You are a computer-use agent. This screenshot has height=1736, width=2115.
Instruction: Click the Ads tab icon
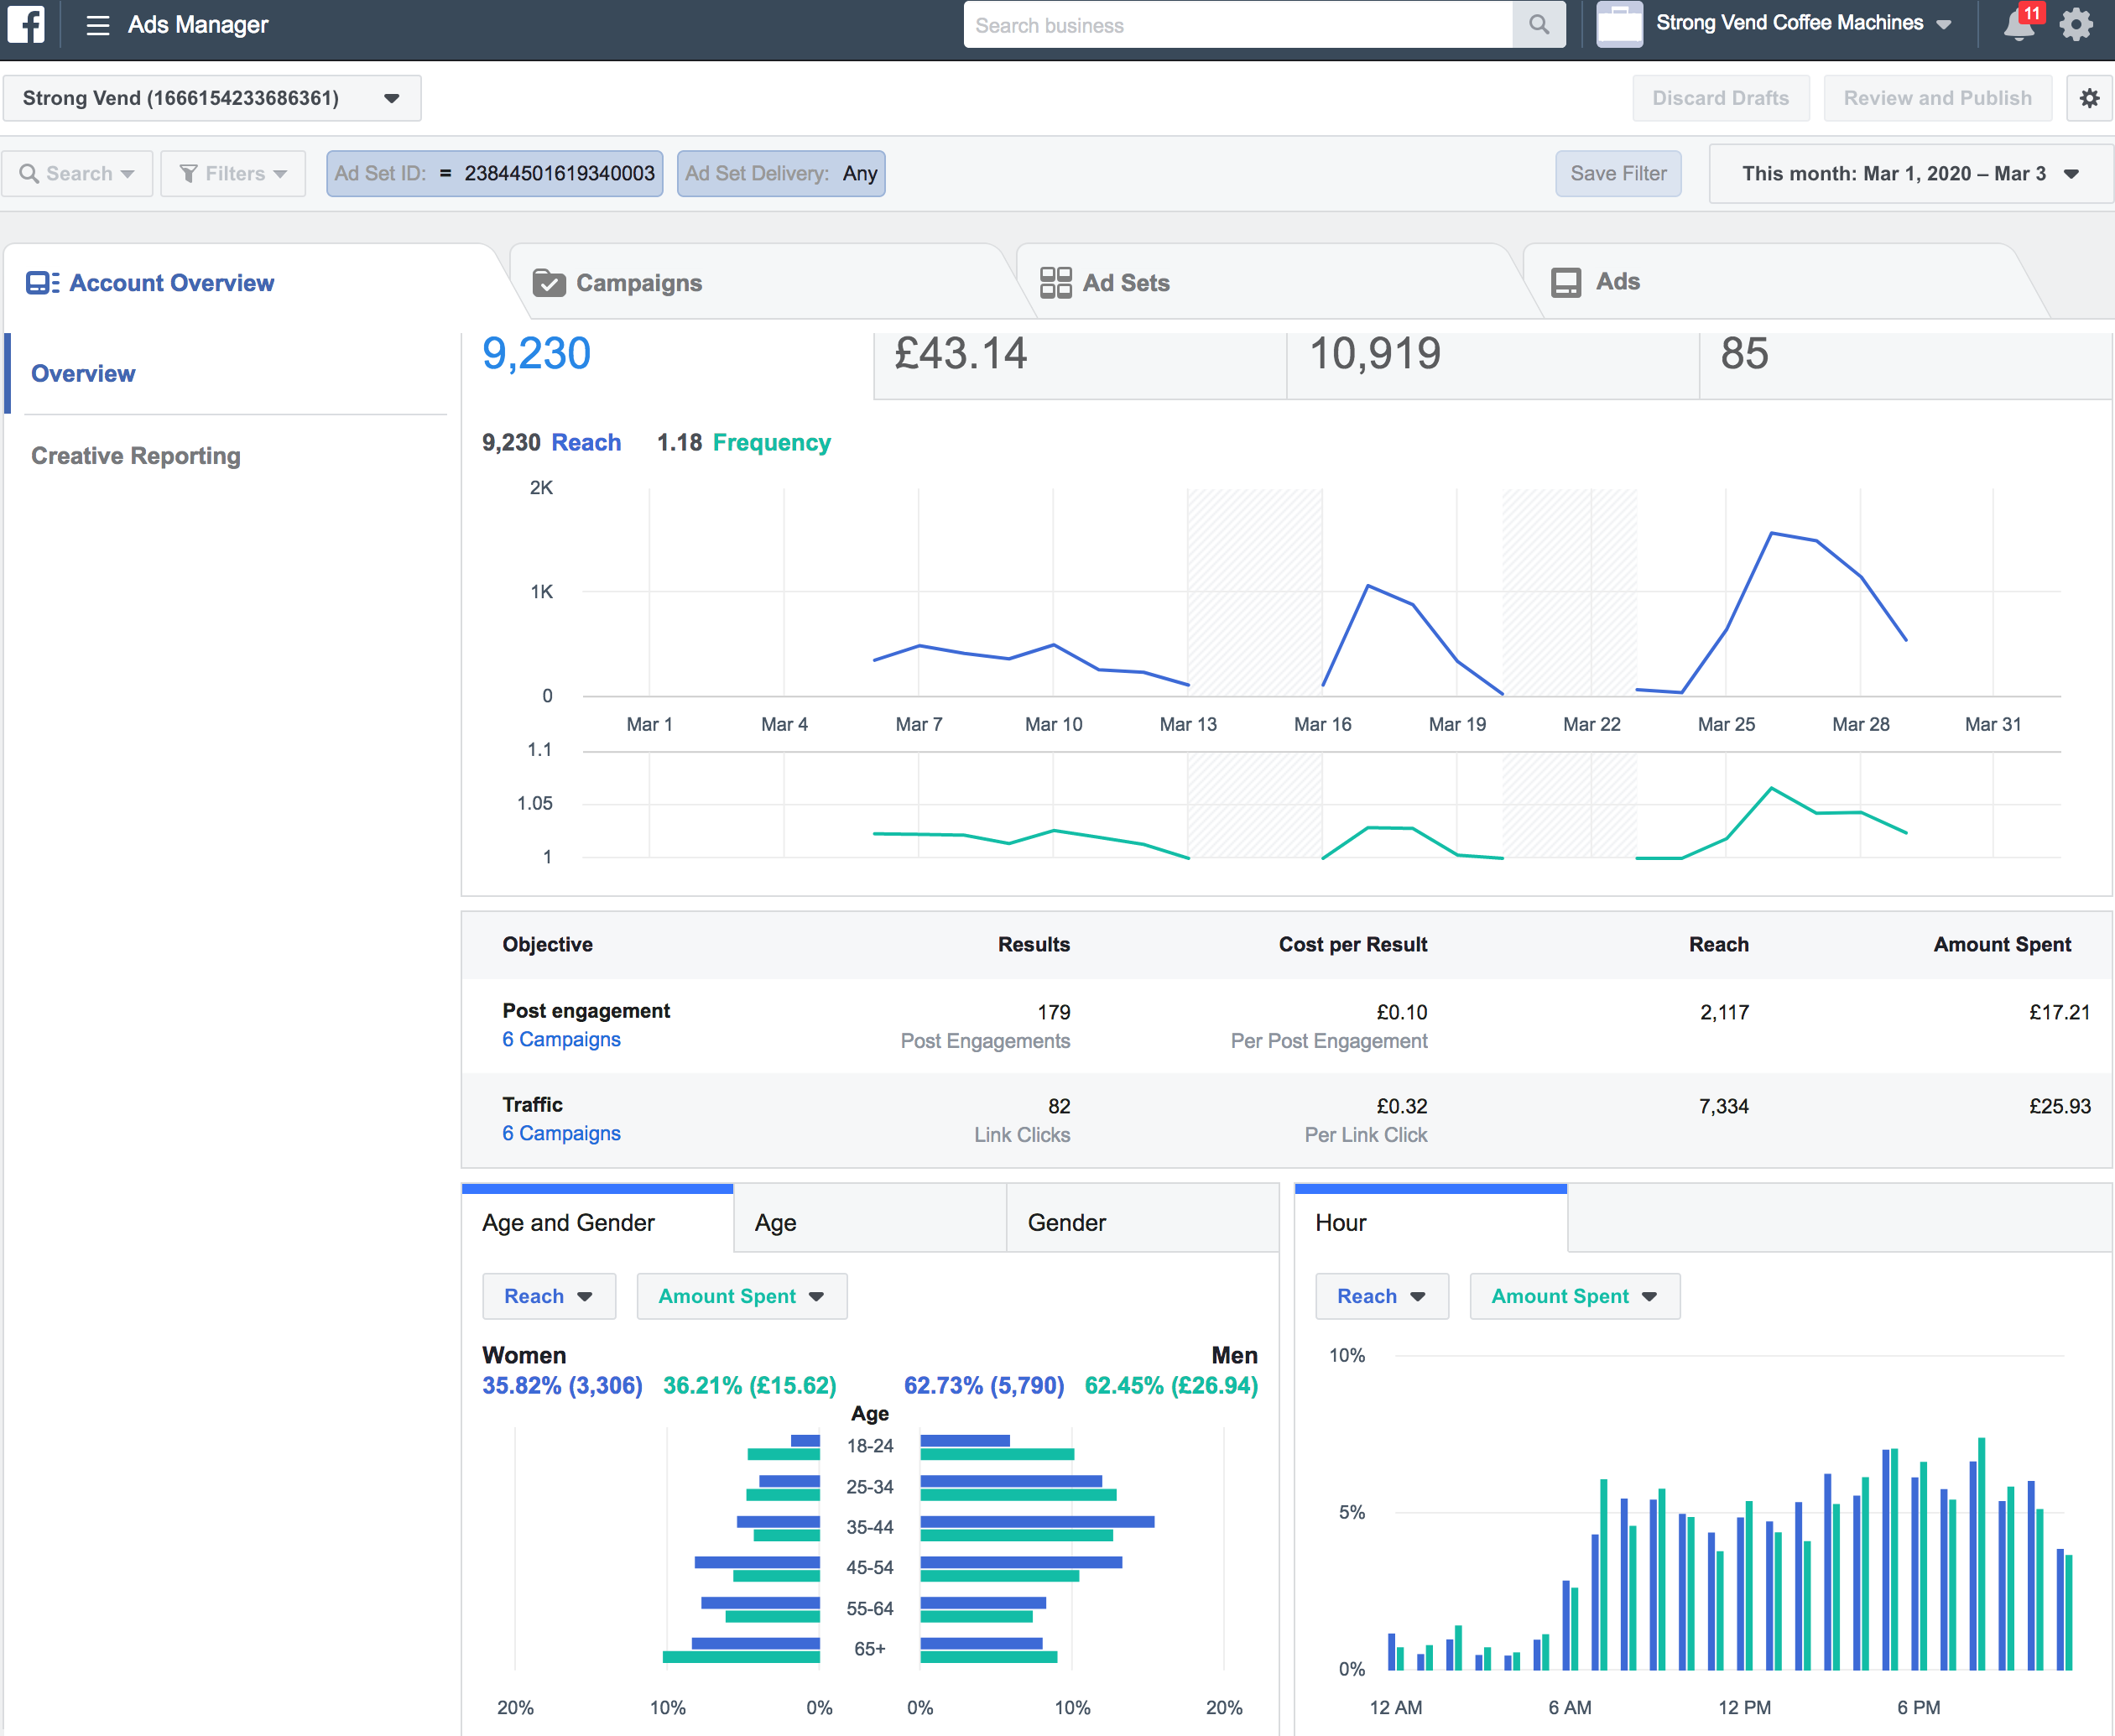coord(1566,282)
